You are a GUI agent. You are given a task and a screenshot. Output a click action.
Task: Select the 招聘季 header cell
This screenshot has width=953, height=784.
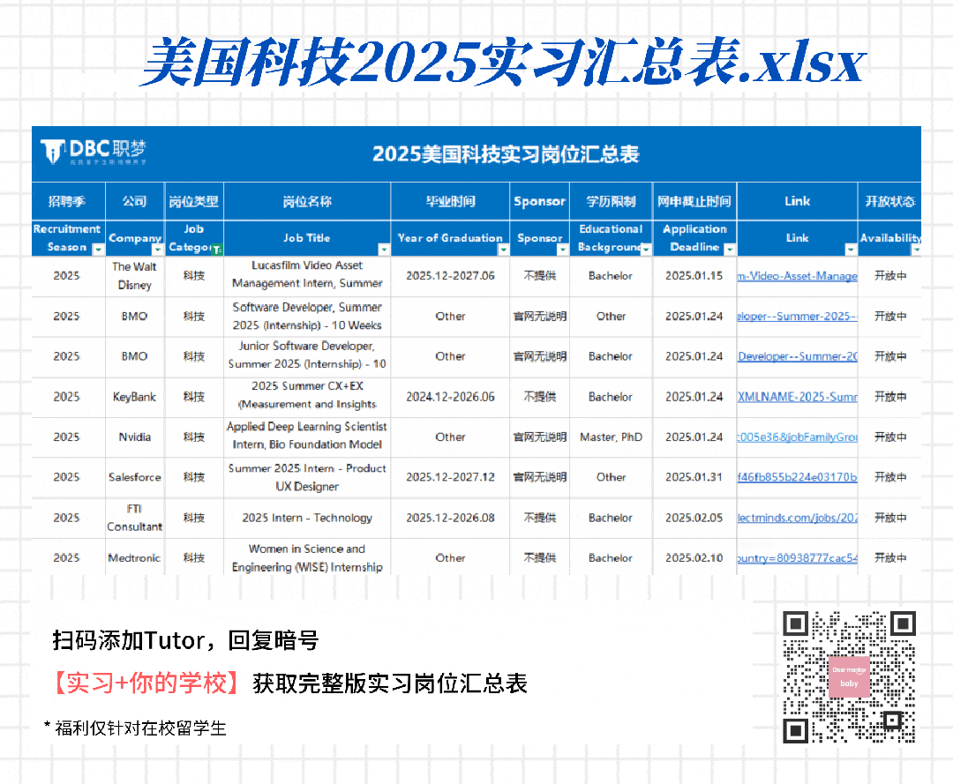(68, 201)
